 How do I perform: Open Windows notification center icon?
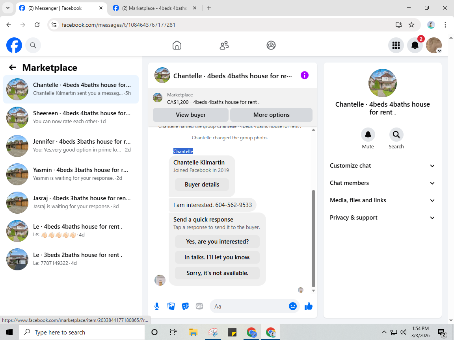[442, 333]
